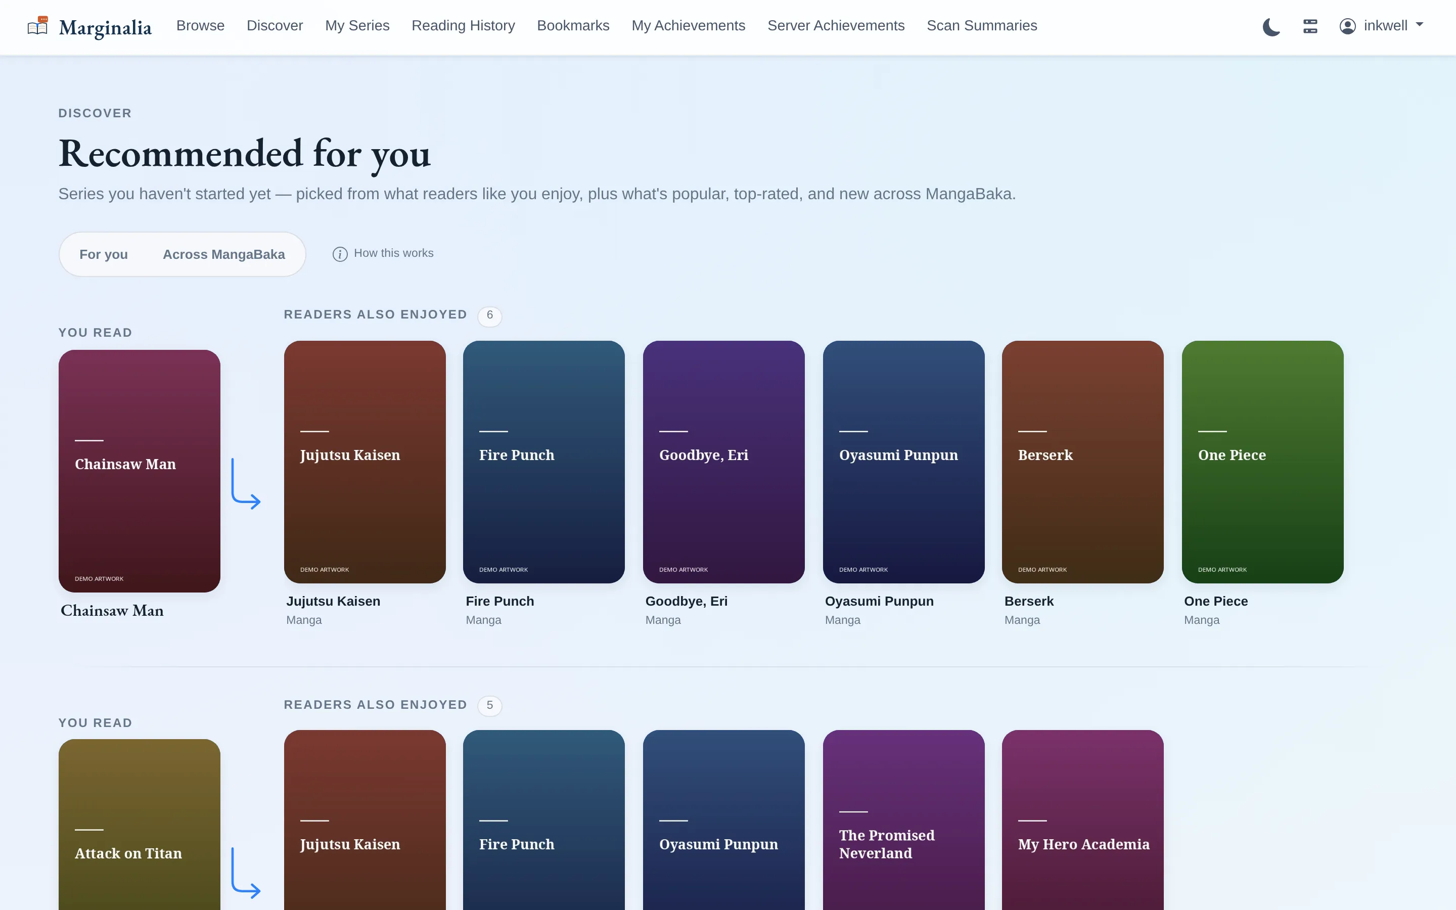Click Manga label under Berserk
This screenshot has width=1456, height=910.
(1022, 620)
